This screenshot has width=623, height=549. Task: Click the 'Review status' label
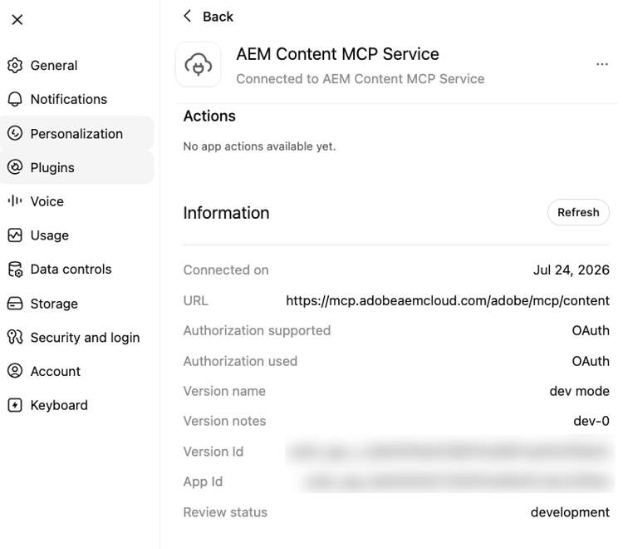point(225,512)
